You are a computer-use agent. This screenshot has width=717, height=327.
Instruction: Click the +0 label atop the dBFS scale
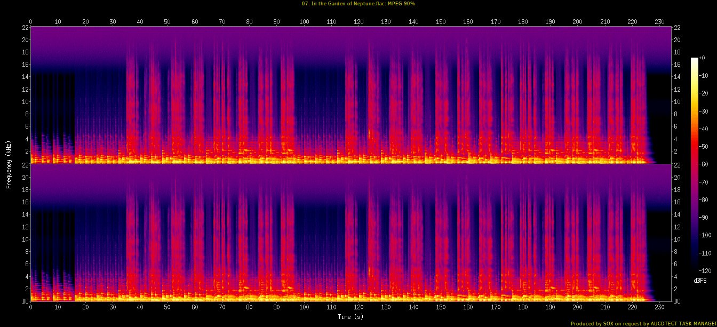(702, 58)
